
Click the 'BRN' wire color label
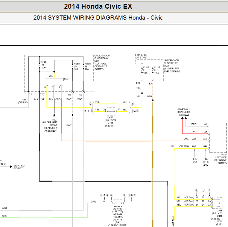click(149, 97)
